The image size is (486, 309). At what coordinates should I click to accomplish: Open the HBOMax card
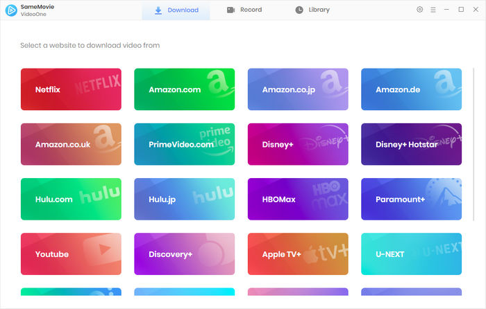[x=298, y=200]
